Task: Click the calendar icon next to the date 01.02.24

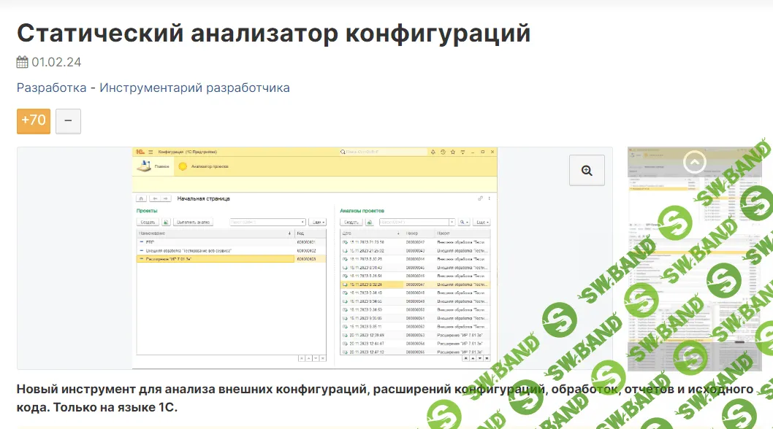Action: (23, 62)
